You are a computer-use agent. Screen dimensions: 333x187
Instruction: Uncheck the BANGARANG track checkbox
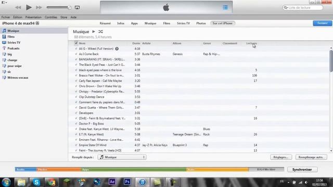(76, 59)
